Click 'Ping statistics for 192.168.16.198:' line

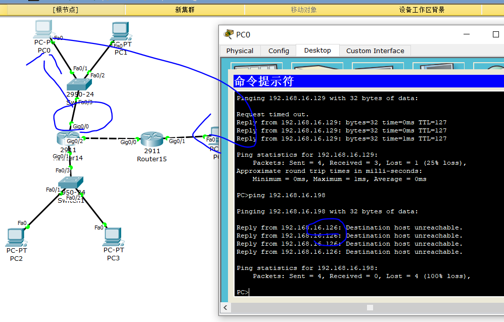click(x=307, y=268)
